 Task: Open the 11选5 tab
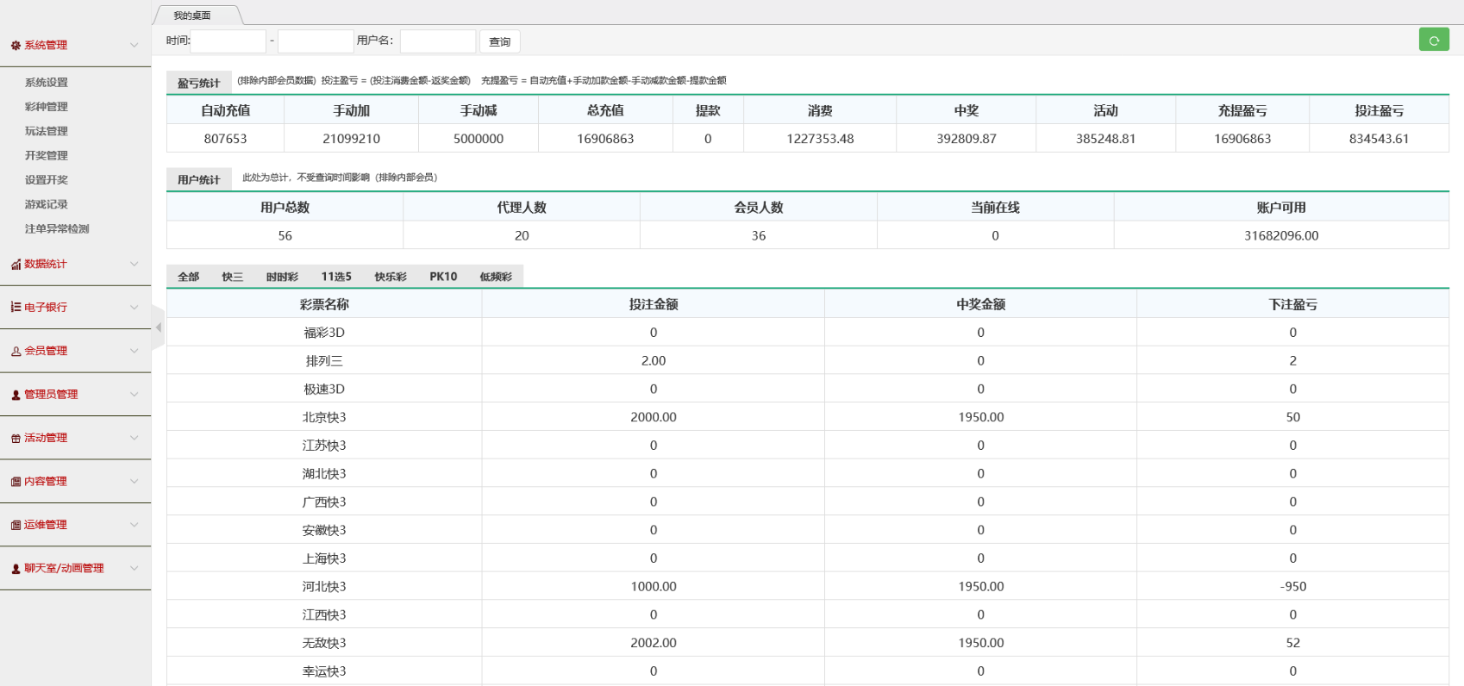[336, 277]
